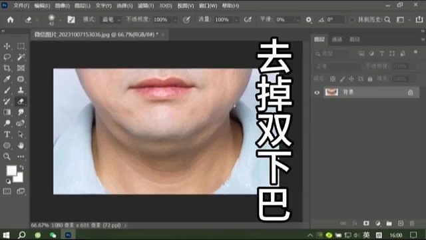Open the File (文件) menu
426x240 pixels.
tap(21, 5)
